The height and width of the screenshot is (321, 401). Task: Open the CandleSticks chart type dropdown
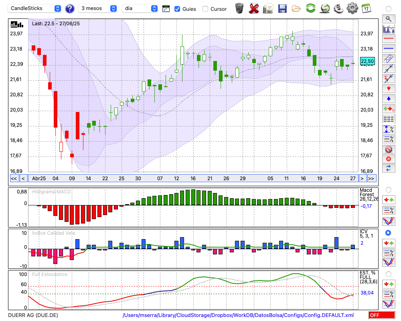[x=34, y=8]
